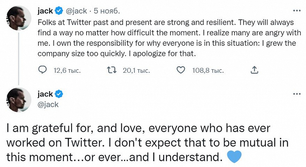
Task: Click the reply speech bubble icon
Action: (42, 70)
